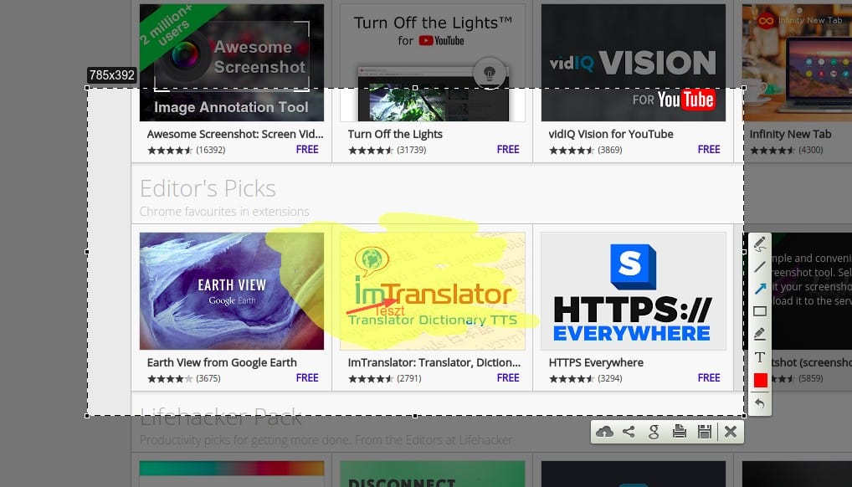Click the Earth View from Google Earth title
The height and width of the screenshot is (487, 852).
pos(222,362)
